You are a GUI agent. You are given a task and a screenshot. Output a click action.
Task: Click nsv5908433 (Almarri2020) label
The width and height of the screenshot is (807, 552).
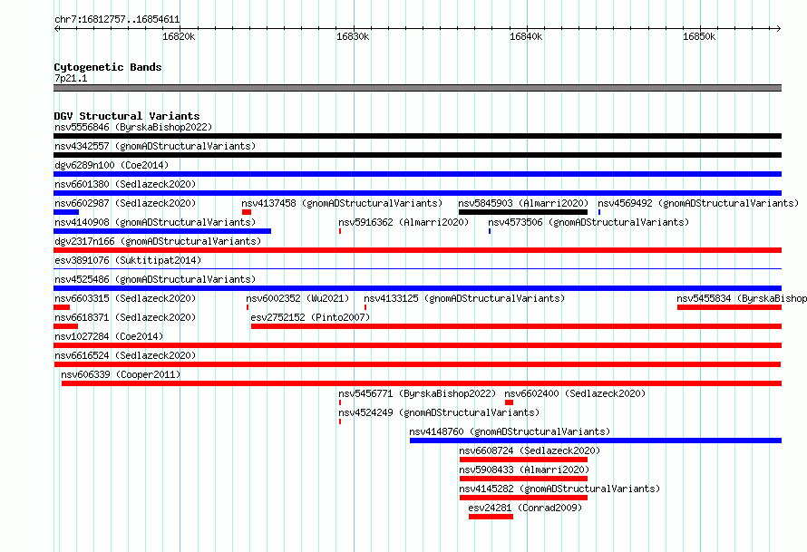(x=524, y=470)
